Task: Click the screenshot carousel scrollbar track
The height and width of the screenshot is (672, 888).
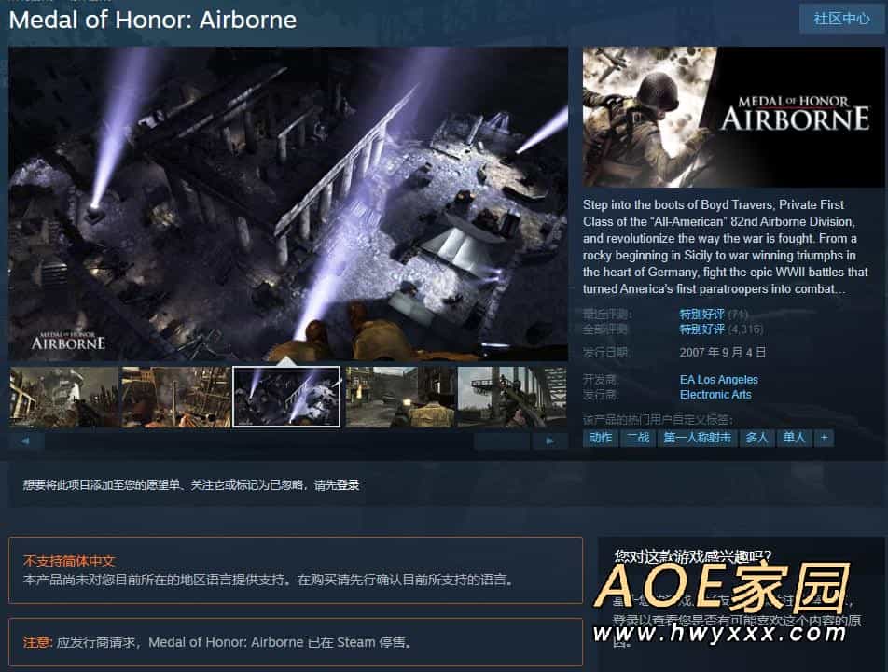Action: (x=287, y=441)
